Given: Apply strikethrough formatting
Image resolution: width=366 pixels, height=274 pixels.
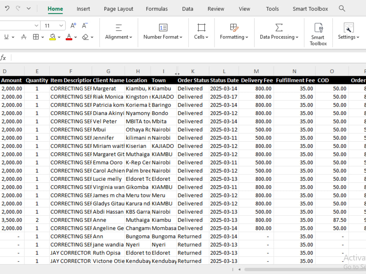Looking at the screenshot, I should point(23,37).
